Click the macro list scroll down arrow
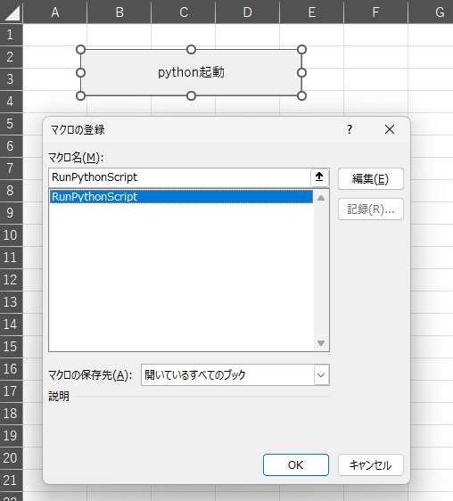453x501 pixels. tap(321, 343)
